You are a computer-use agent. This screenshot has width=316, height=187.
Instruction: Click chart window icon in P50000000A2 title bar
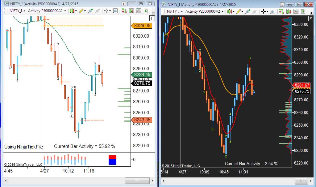[x=6, y=4]
